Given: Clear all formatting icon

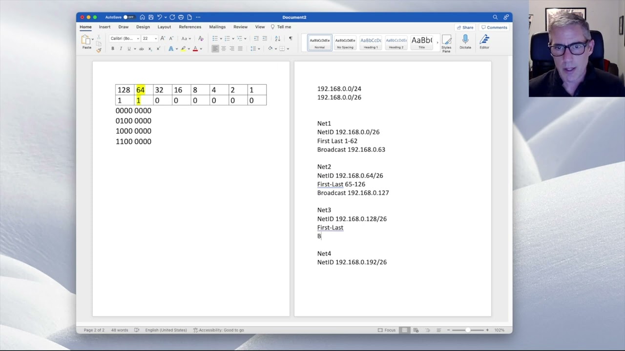Looking at the screenshot, I should tap(201, 39).
